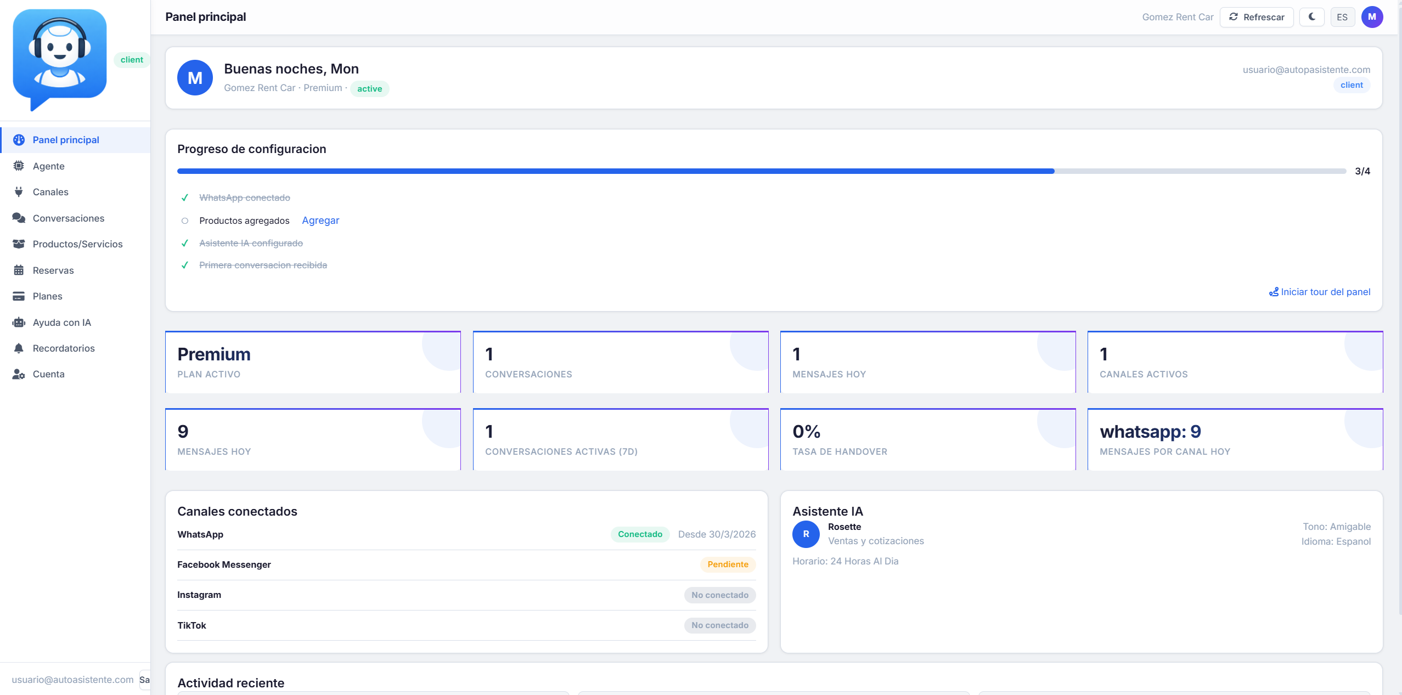Open the ES language selector
This screenshot has height=695, width=1402.
(1343, 17)
